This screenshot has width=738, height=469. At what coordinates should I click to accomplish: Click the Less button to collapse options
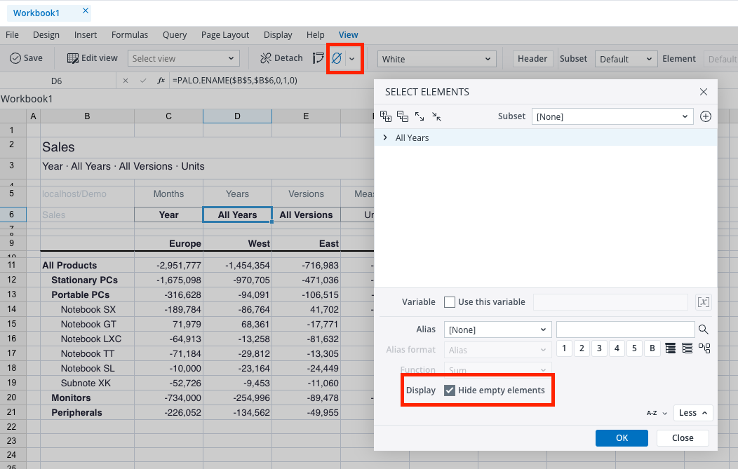point(693,413)
